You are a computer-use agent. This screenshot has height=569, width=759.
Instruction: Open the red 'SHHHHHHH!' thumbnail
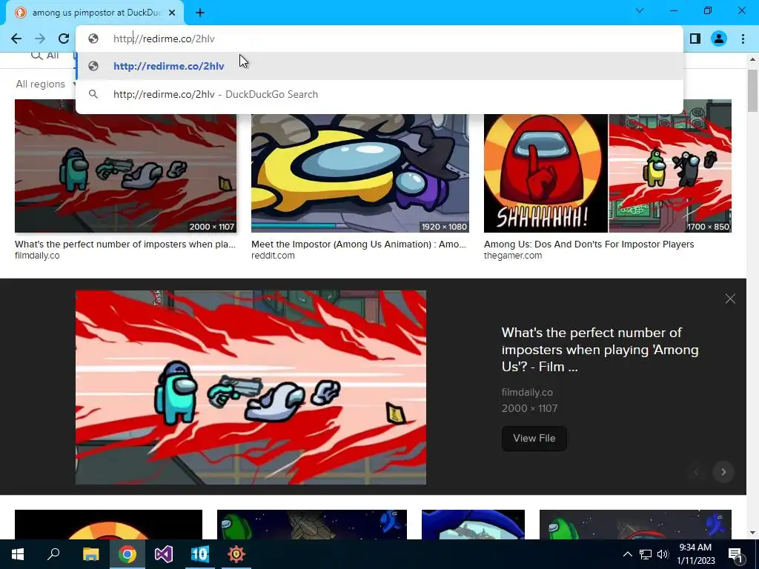(546, 173)
